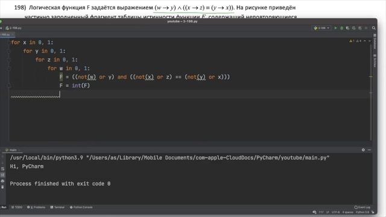Screen dimensions: 386x217
Task: Toggle soft-wrap in Run console
Action: (x=2, y=169)
